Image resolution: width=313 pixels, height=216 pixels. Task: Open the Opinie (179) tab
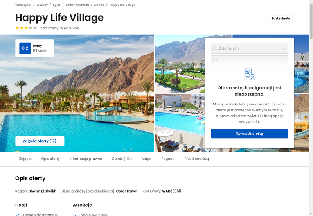point(122,159)
